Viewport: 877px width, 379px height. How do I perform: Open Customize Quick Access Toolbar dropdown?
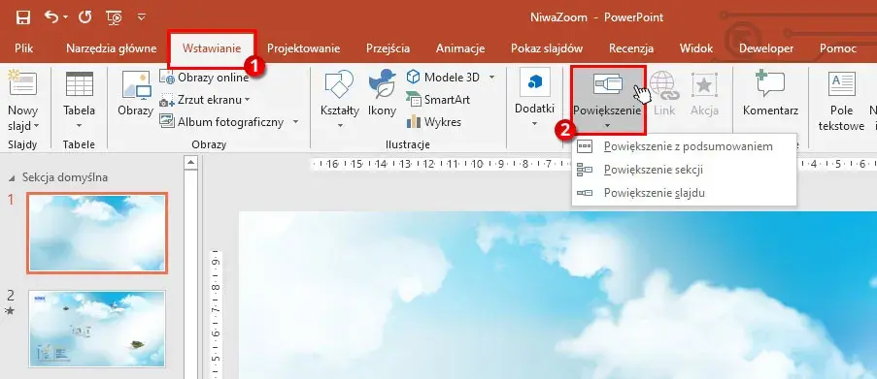pyautogui.click(x=142, y=17)
